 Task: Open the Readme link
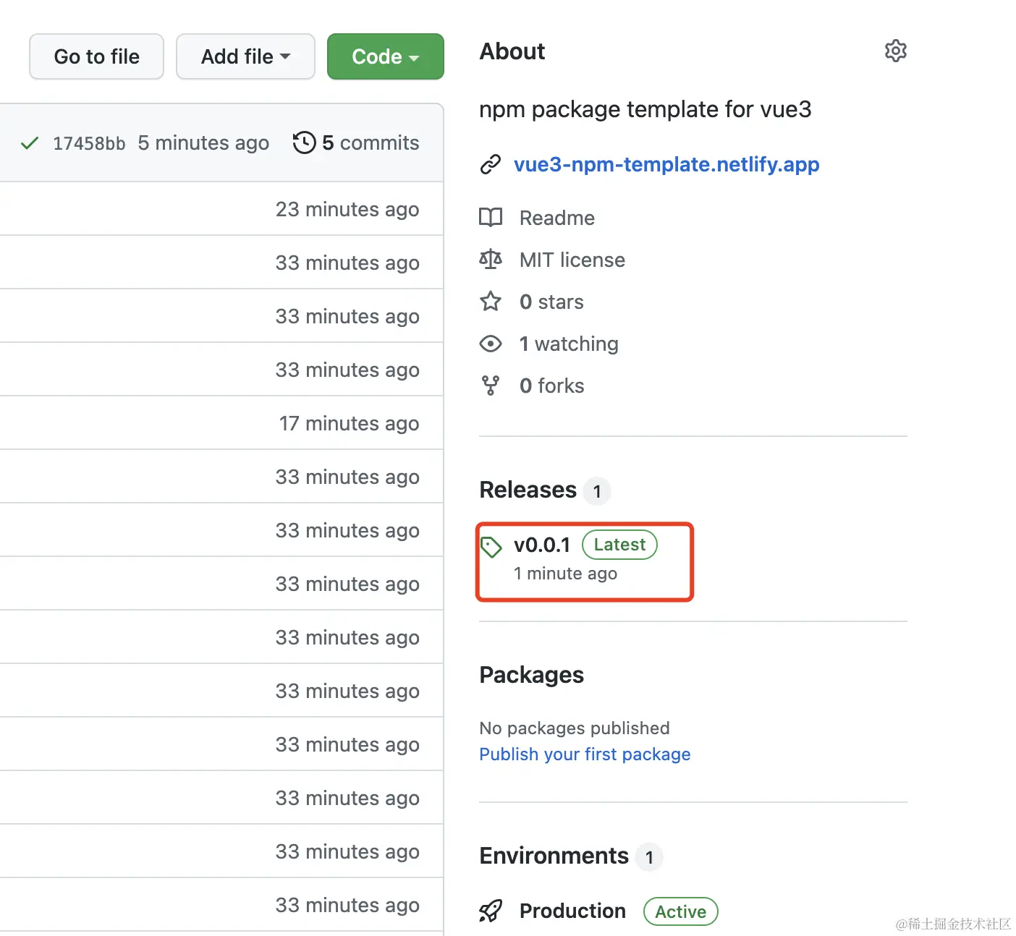click(557, 218)
